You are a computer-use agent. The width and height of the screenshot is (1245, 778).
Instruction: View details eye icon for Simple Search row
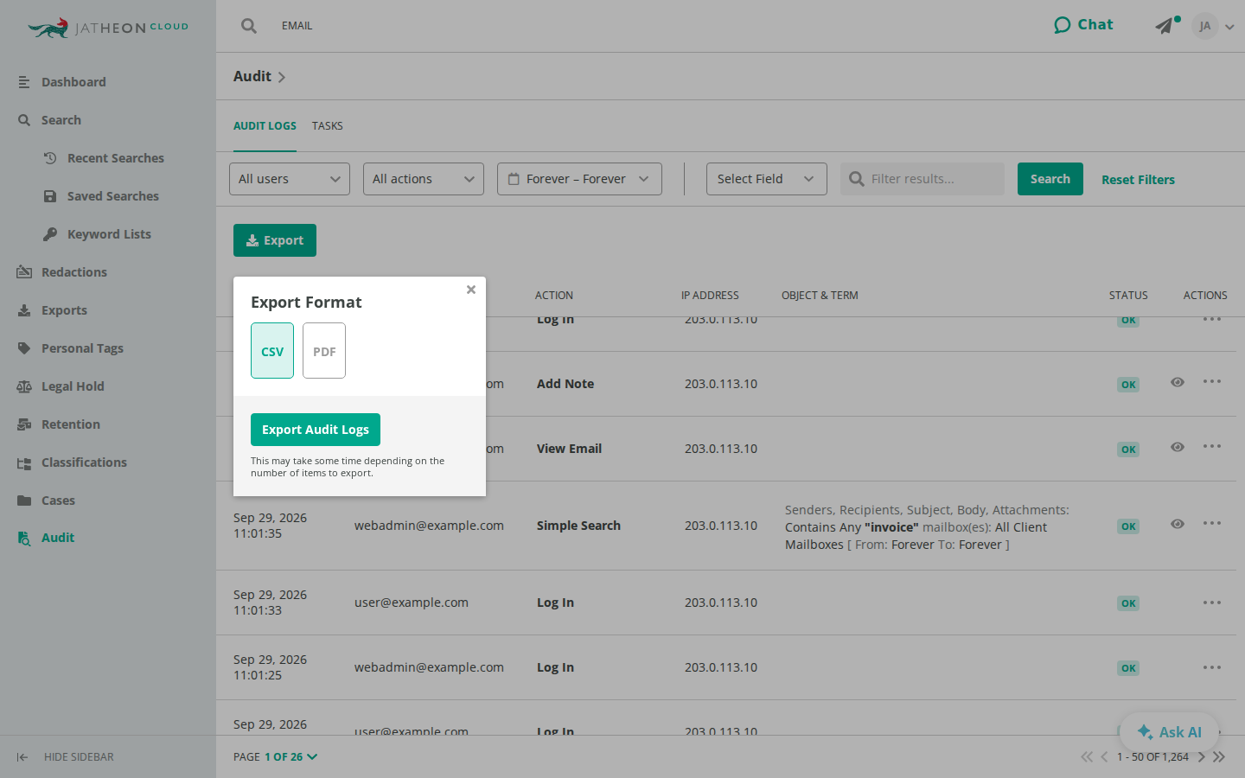tap(1178, 524)
